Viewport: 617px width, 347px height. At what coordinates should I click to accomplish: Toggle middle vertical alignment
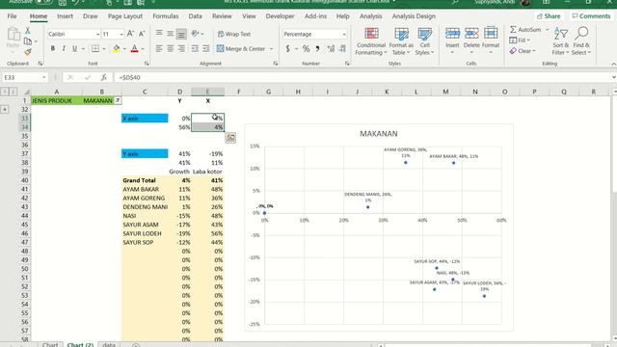170,34
